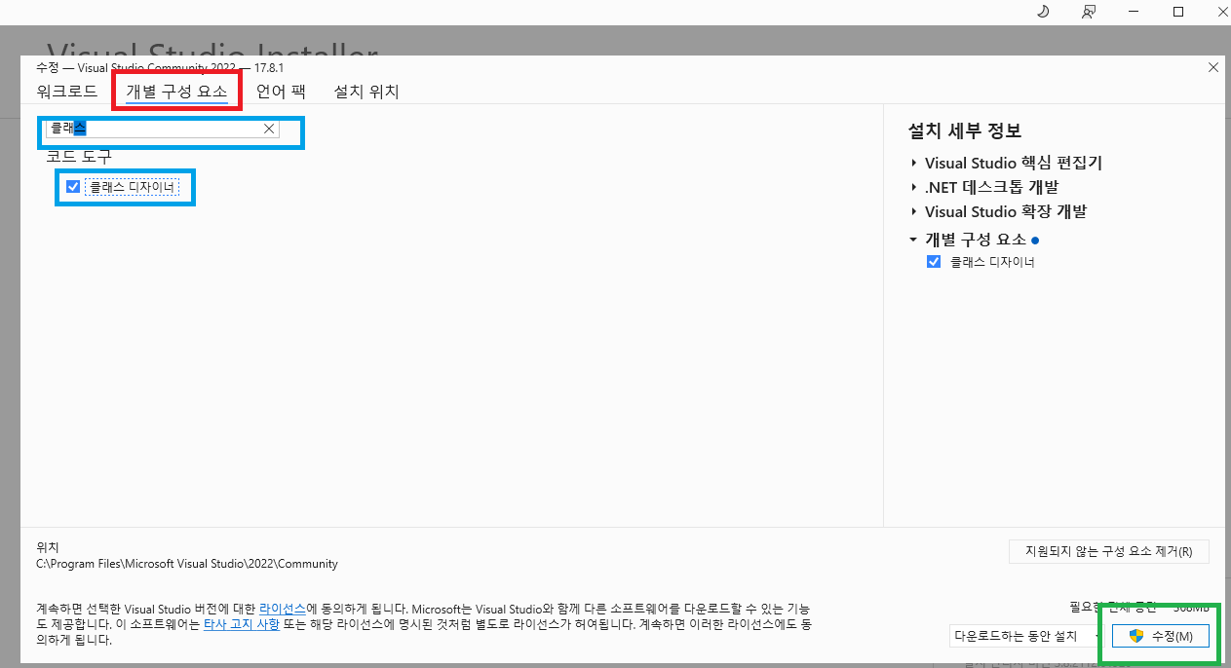1231x668 pixels.
Task: Close the 수정 dialog with the X
Action: coord(1213,68)
